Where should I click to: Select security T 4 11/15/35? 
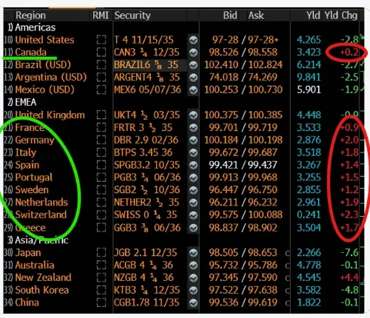pos(144,40)
